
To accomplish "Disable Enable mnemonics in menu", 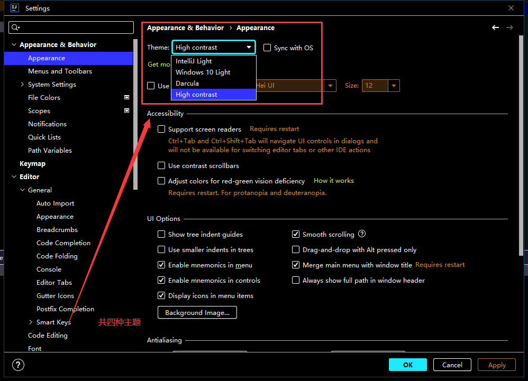I will click(x=161, y=265).
